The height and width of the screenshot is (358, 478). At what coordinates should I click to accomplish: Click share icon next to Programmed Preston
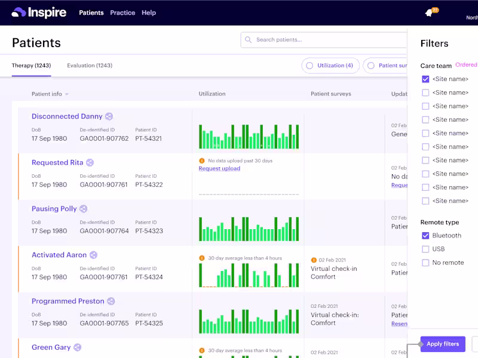111,301
